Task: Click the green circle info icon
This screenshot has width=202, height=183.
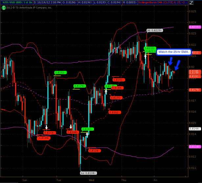Action: pyautogui.click(x=3, y=7)
